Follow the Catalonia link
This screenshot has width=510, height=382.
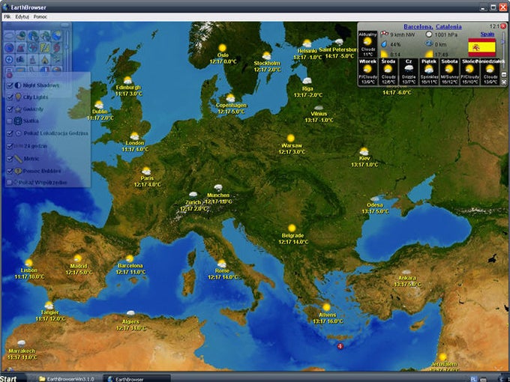(448, 27)
